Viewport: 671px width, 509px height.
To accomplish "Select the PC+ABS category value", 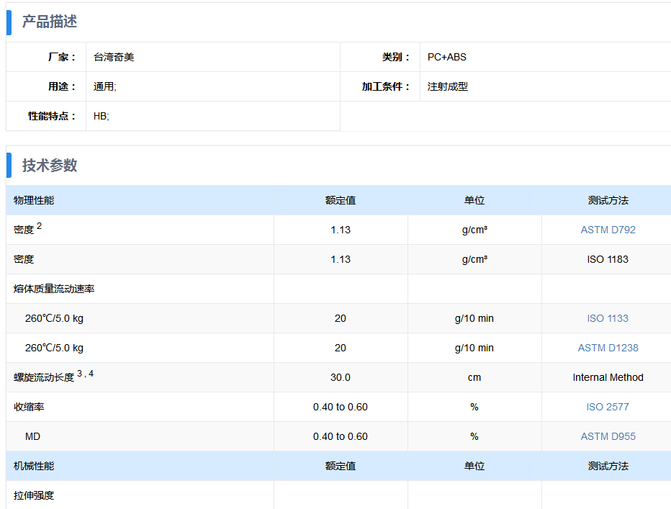I will point(447,57).
